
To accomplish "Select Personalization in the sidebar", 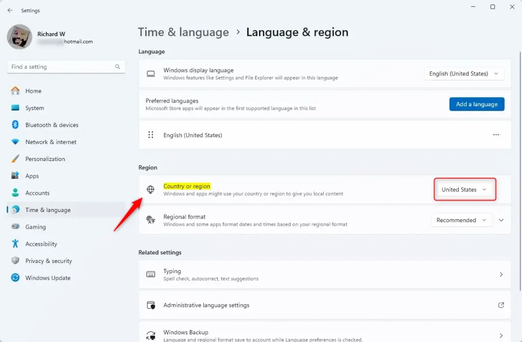I will pos(45,159).
